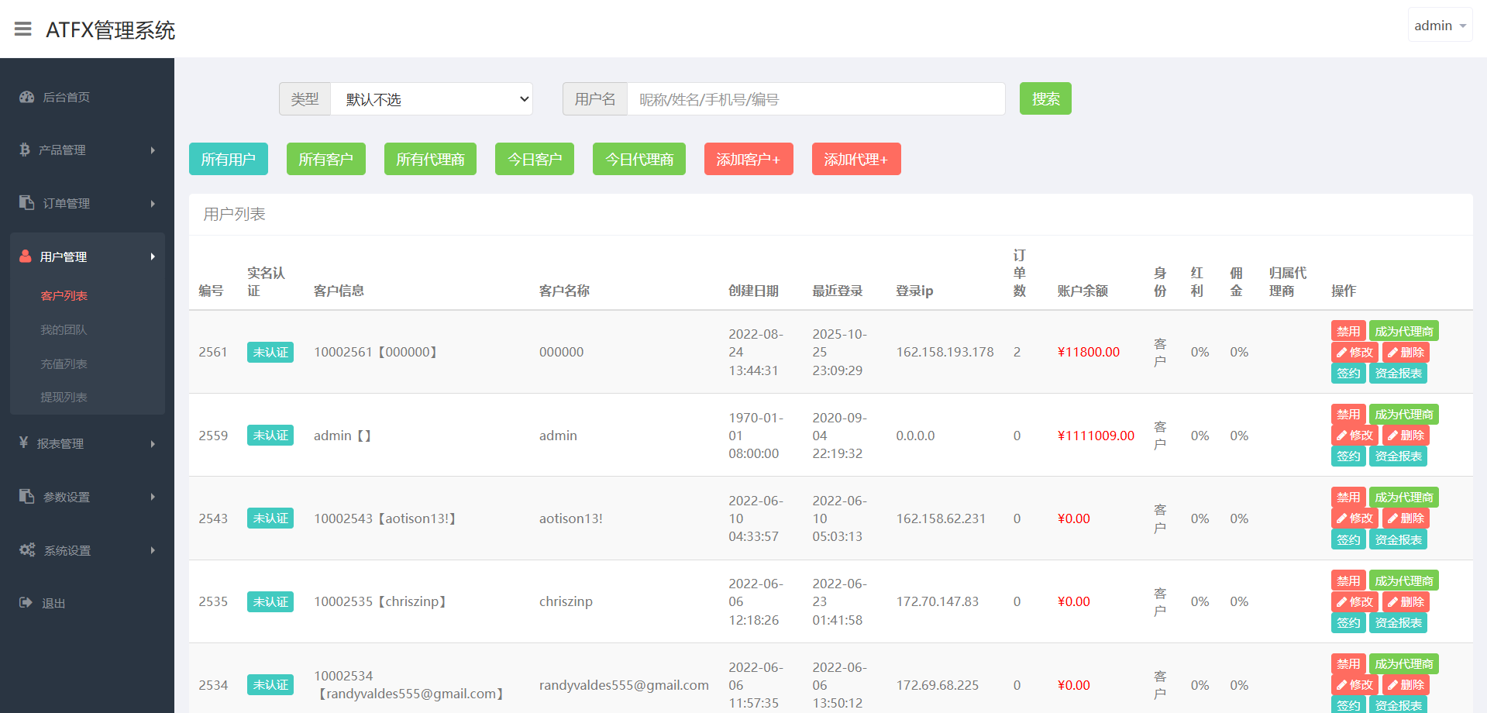Click the dashboard icon beside 后台首页
Screen dimensions: 1487x713
[x=27, y=97]
